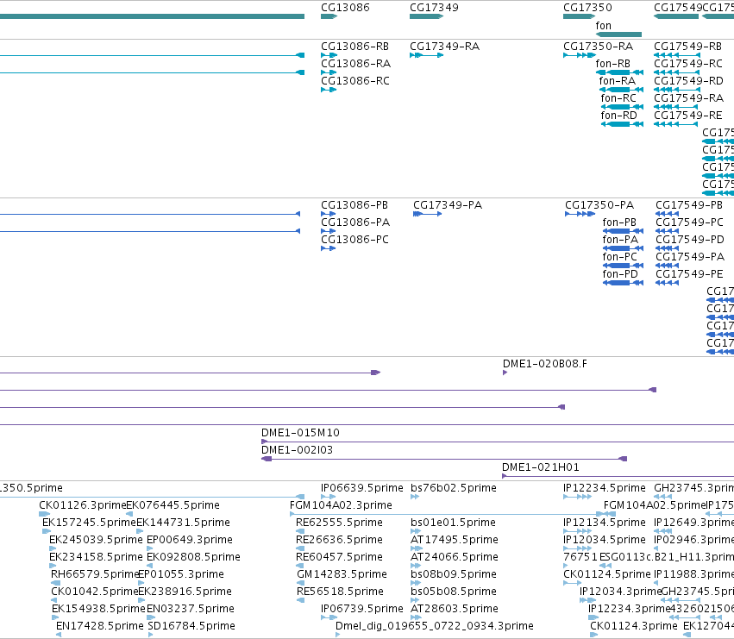
Task: Click EST IP06739.5prime
Action: point(362,609)
